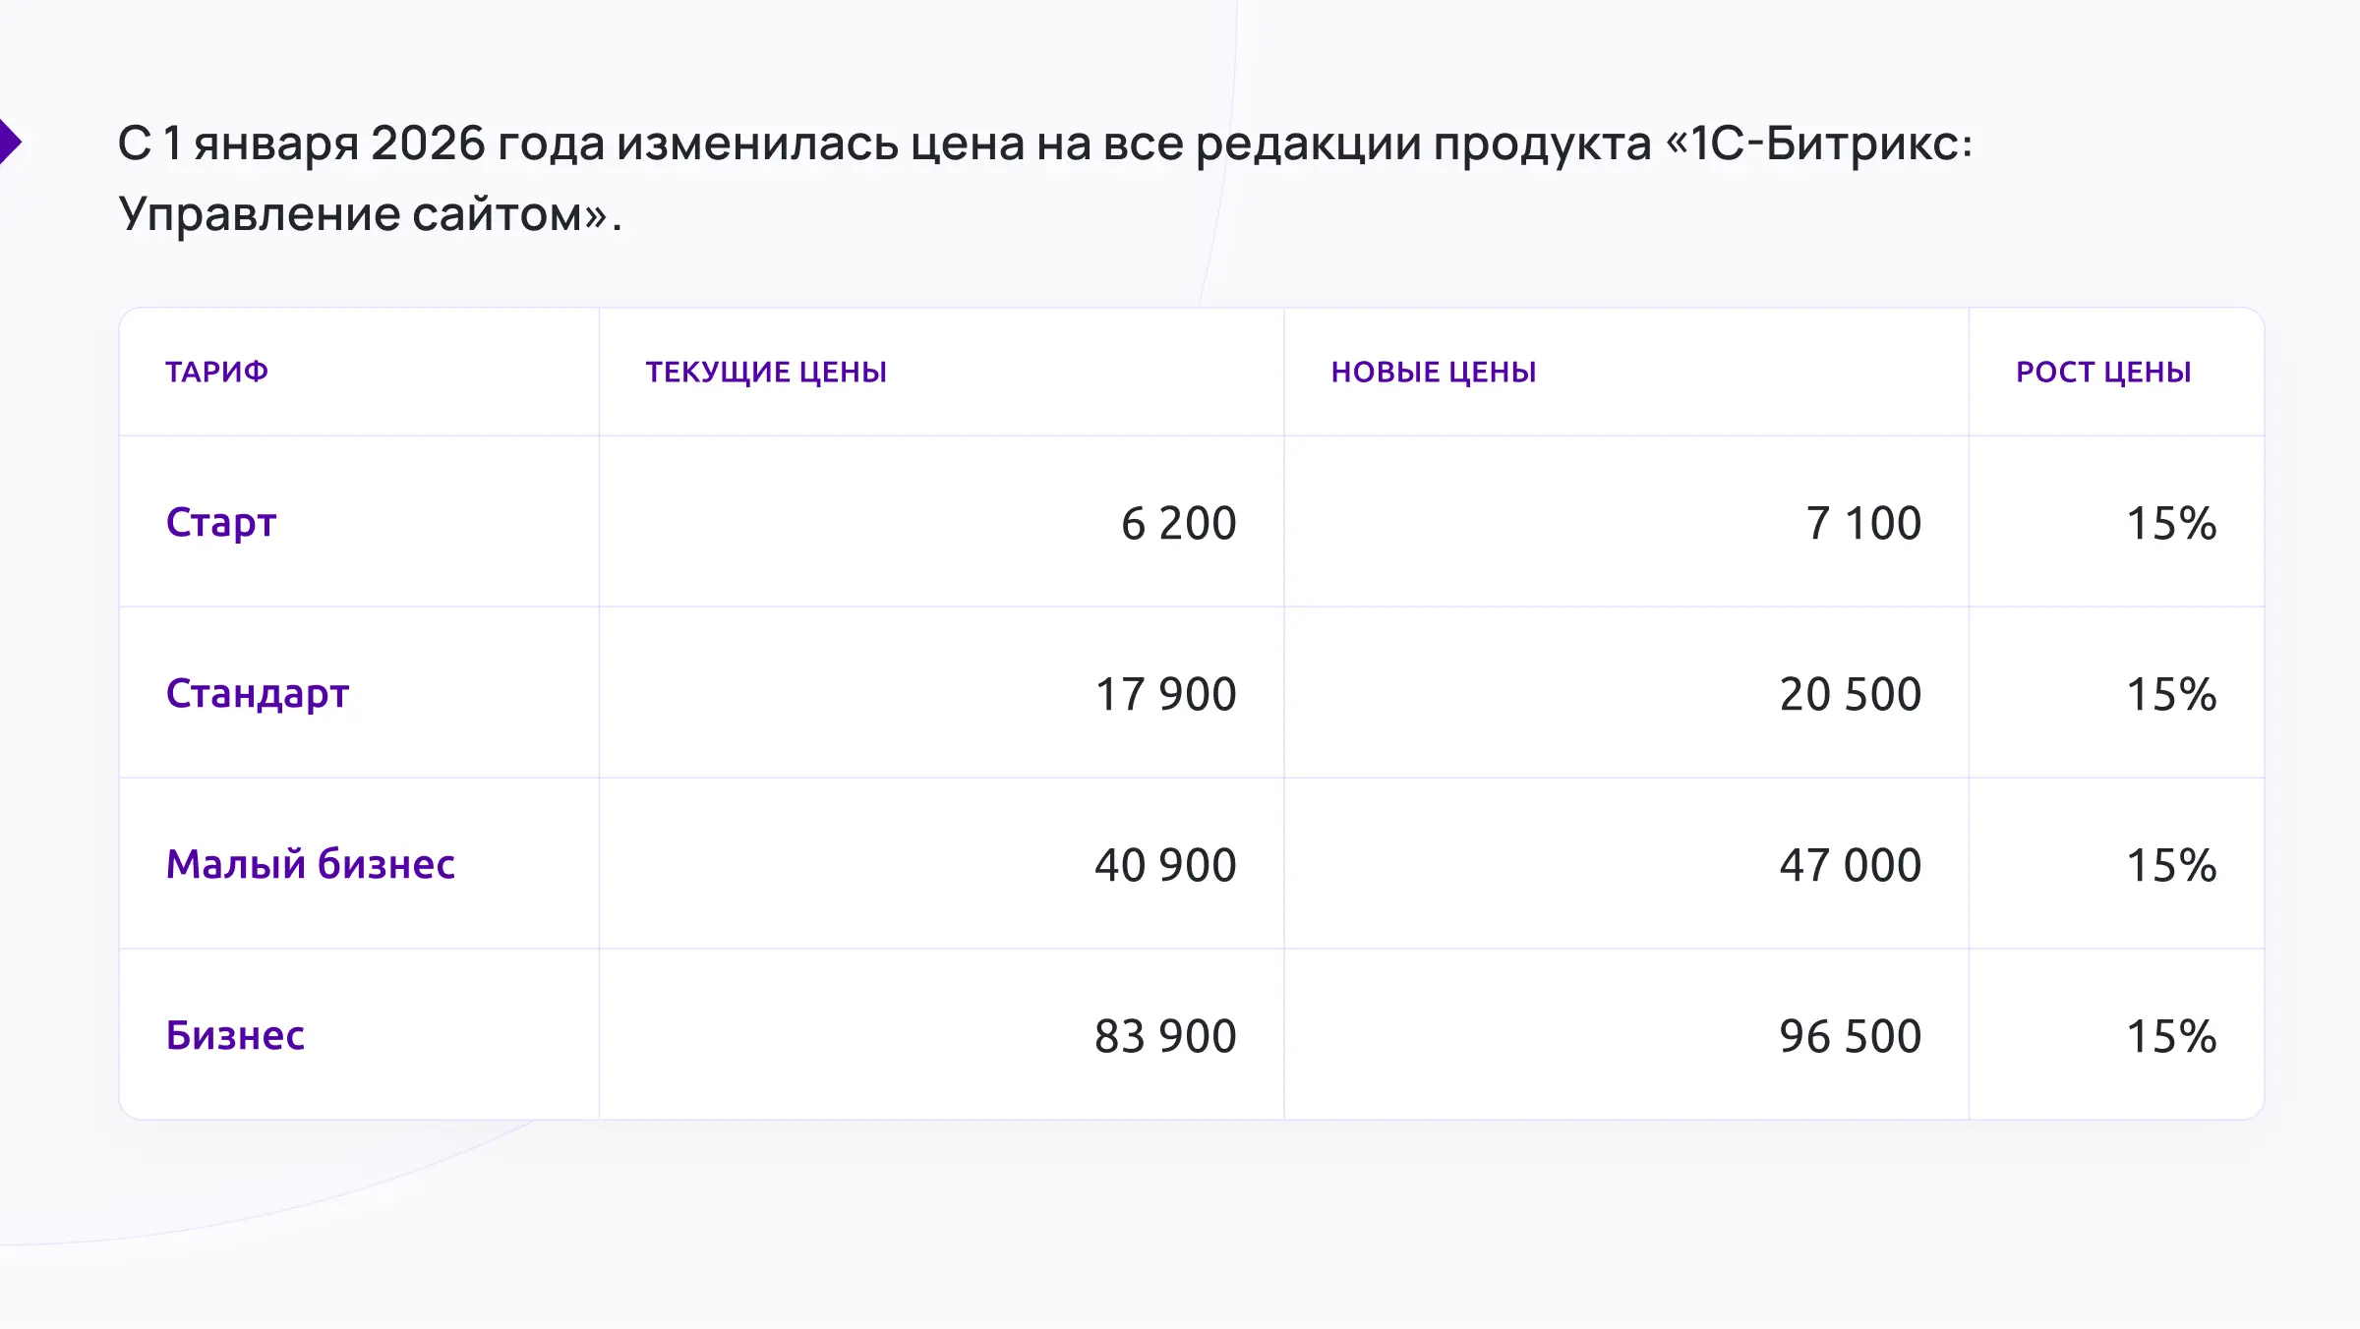The height and width of the screenshot is (1329, 2360).
Task: Select the ТЕКУЩИЕ ЦЕНЫ column header
Action: (766, 373)
